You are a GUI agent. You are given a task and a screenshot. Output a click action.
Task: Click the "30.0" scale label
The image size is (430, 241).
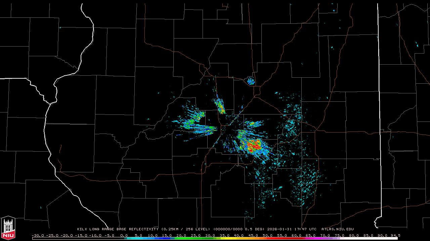click(x=210, y=235)
